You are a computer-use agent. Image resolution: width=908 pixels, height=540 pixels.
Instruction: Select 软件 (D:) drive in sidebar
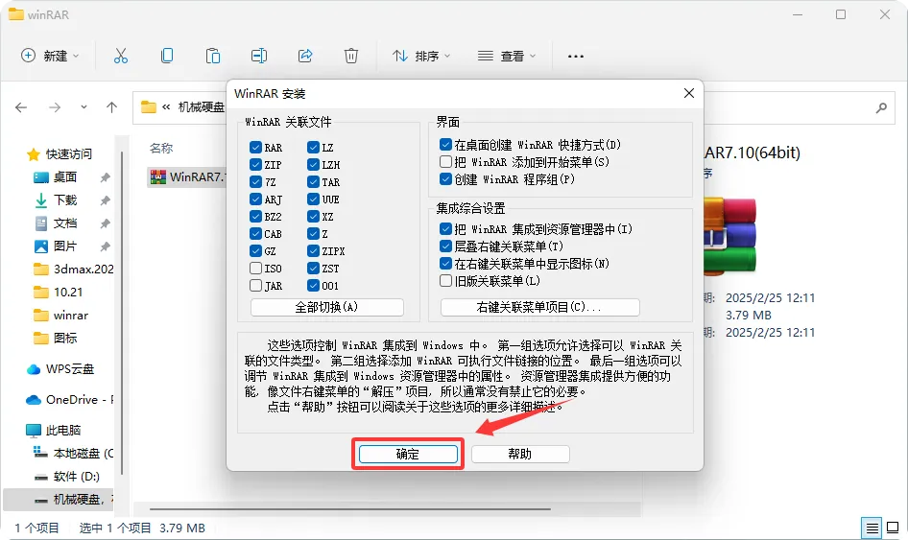click(x=66, y=477)
